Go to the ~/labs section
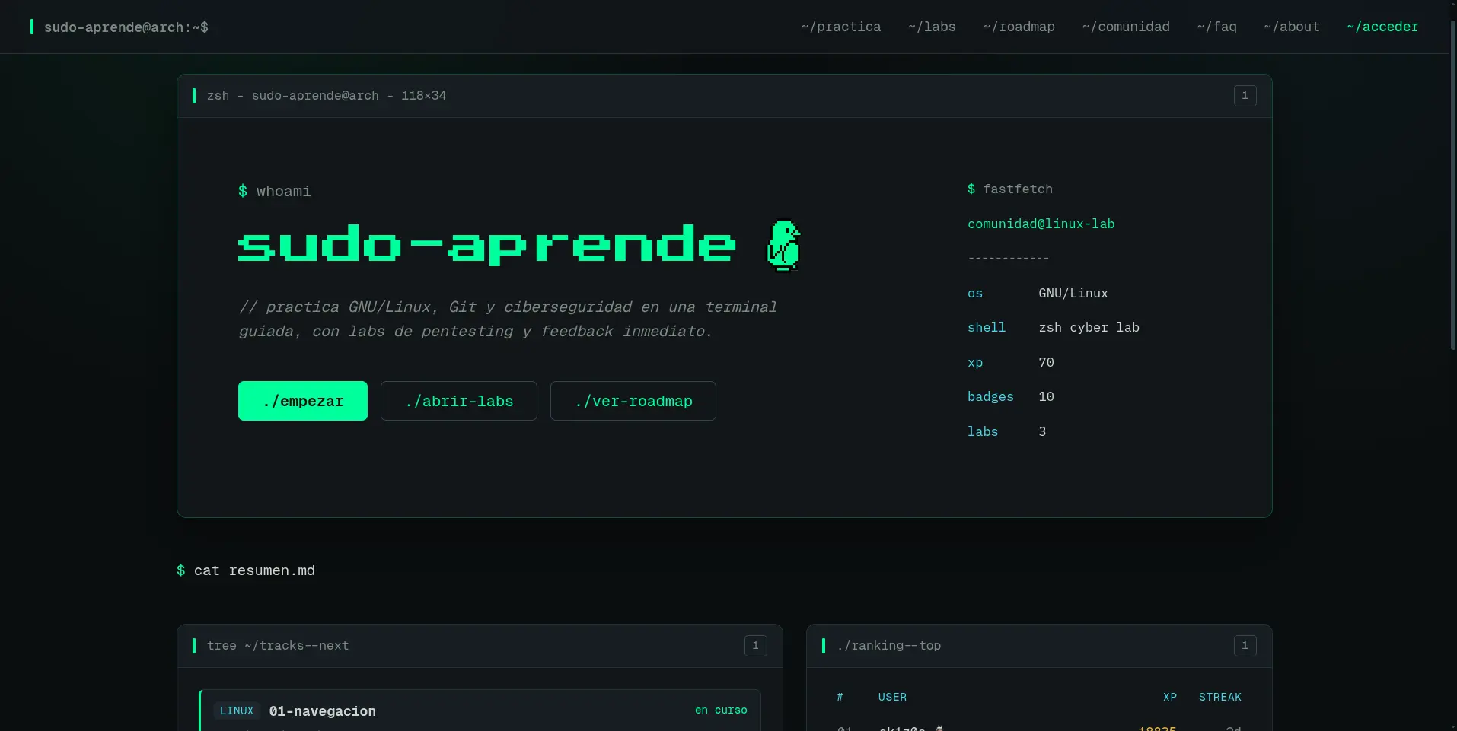Screen dimensions: 1457x731 pyautogui.click(x=932, y=27)
